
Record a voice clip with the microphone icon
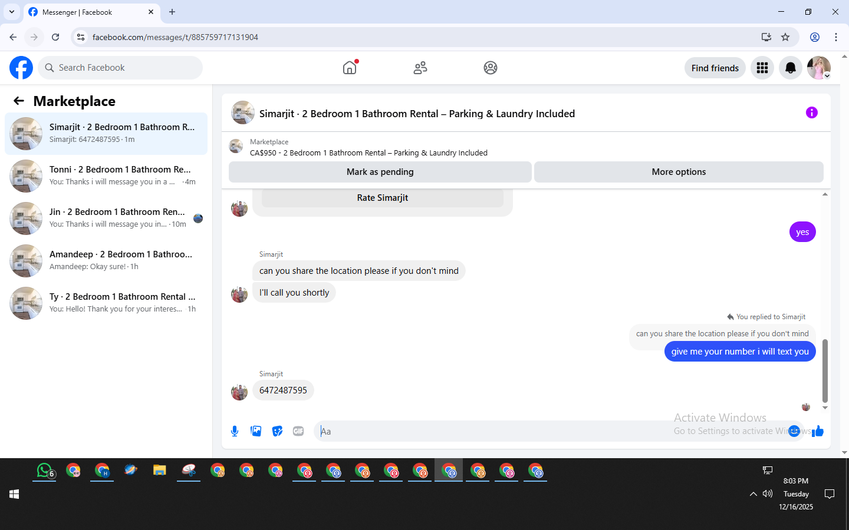[x=235, y=431]
